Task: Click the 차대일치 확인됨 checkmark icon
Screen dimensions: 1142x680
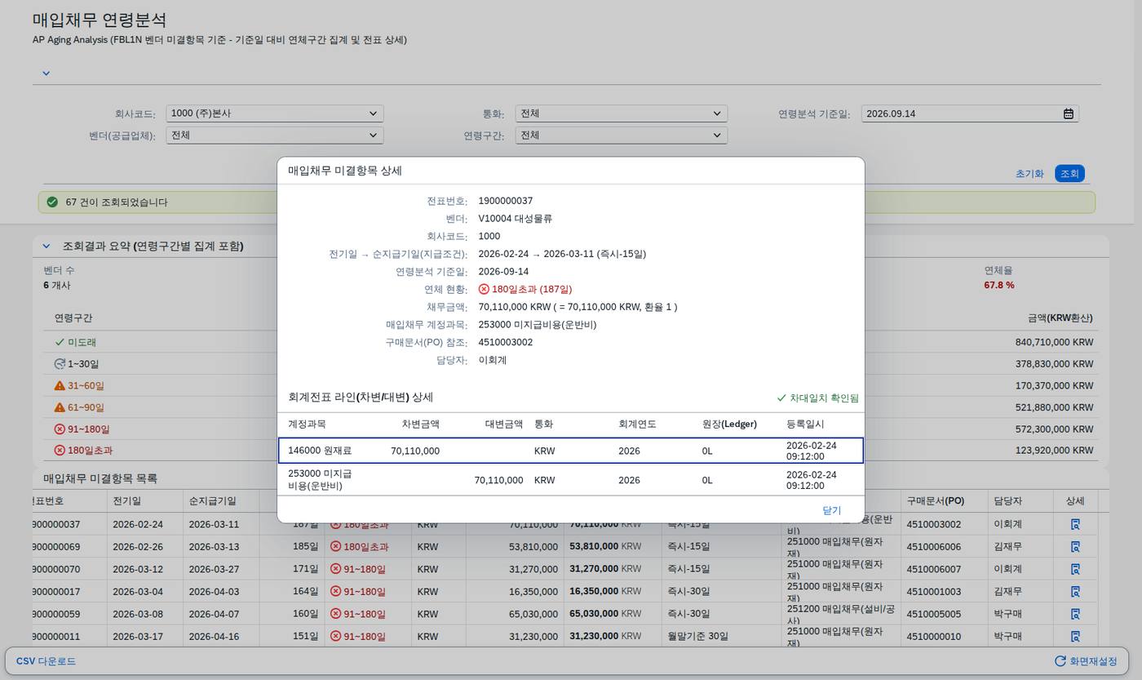Action: [x=781, y=398]
